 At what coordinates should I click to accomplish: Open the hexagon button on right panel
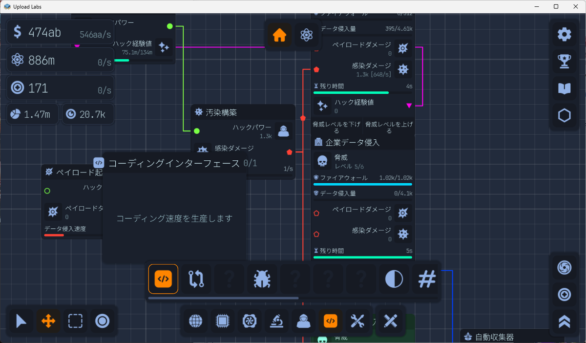[565, 115]
